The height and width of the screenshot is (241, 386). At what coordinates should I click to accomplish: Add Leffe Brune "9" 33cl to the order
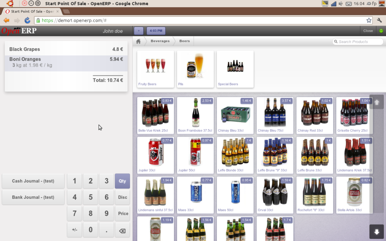(x=275, y=155)
